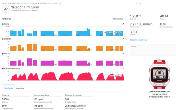Viewport: 176px width, 110px height.
Task: Expand the Brazadas chart to full size
Action: click(123, 39)
